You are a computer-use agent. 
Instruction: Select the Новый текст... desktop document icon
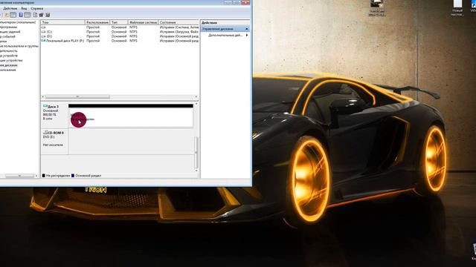(x=457, y=8)
